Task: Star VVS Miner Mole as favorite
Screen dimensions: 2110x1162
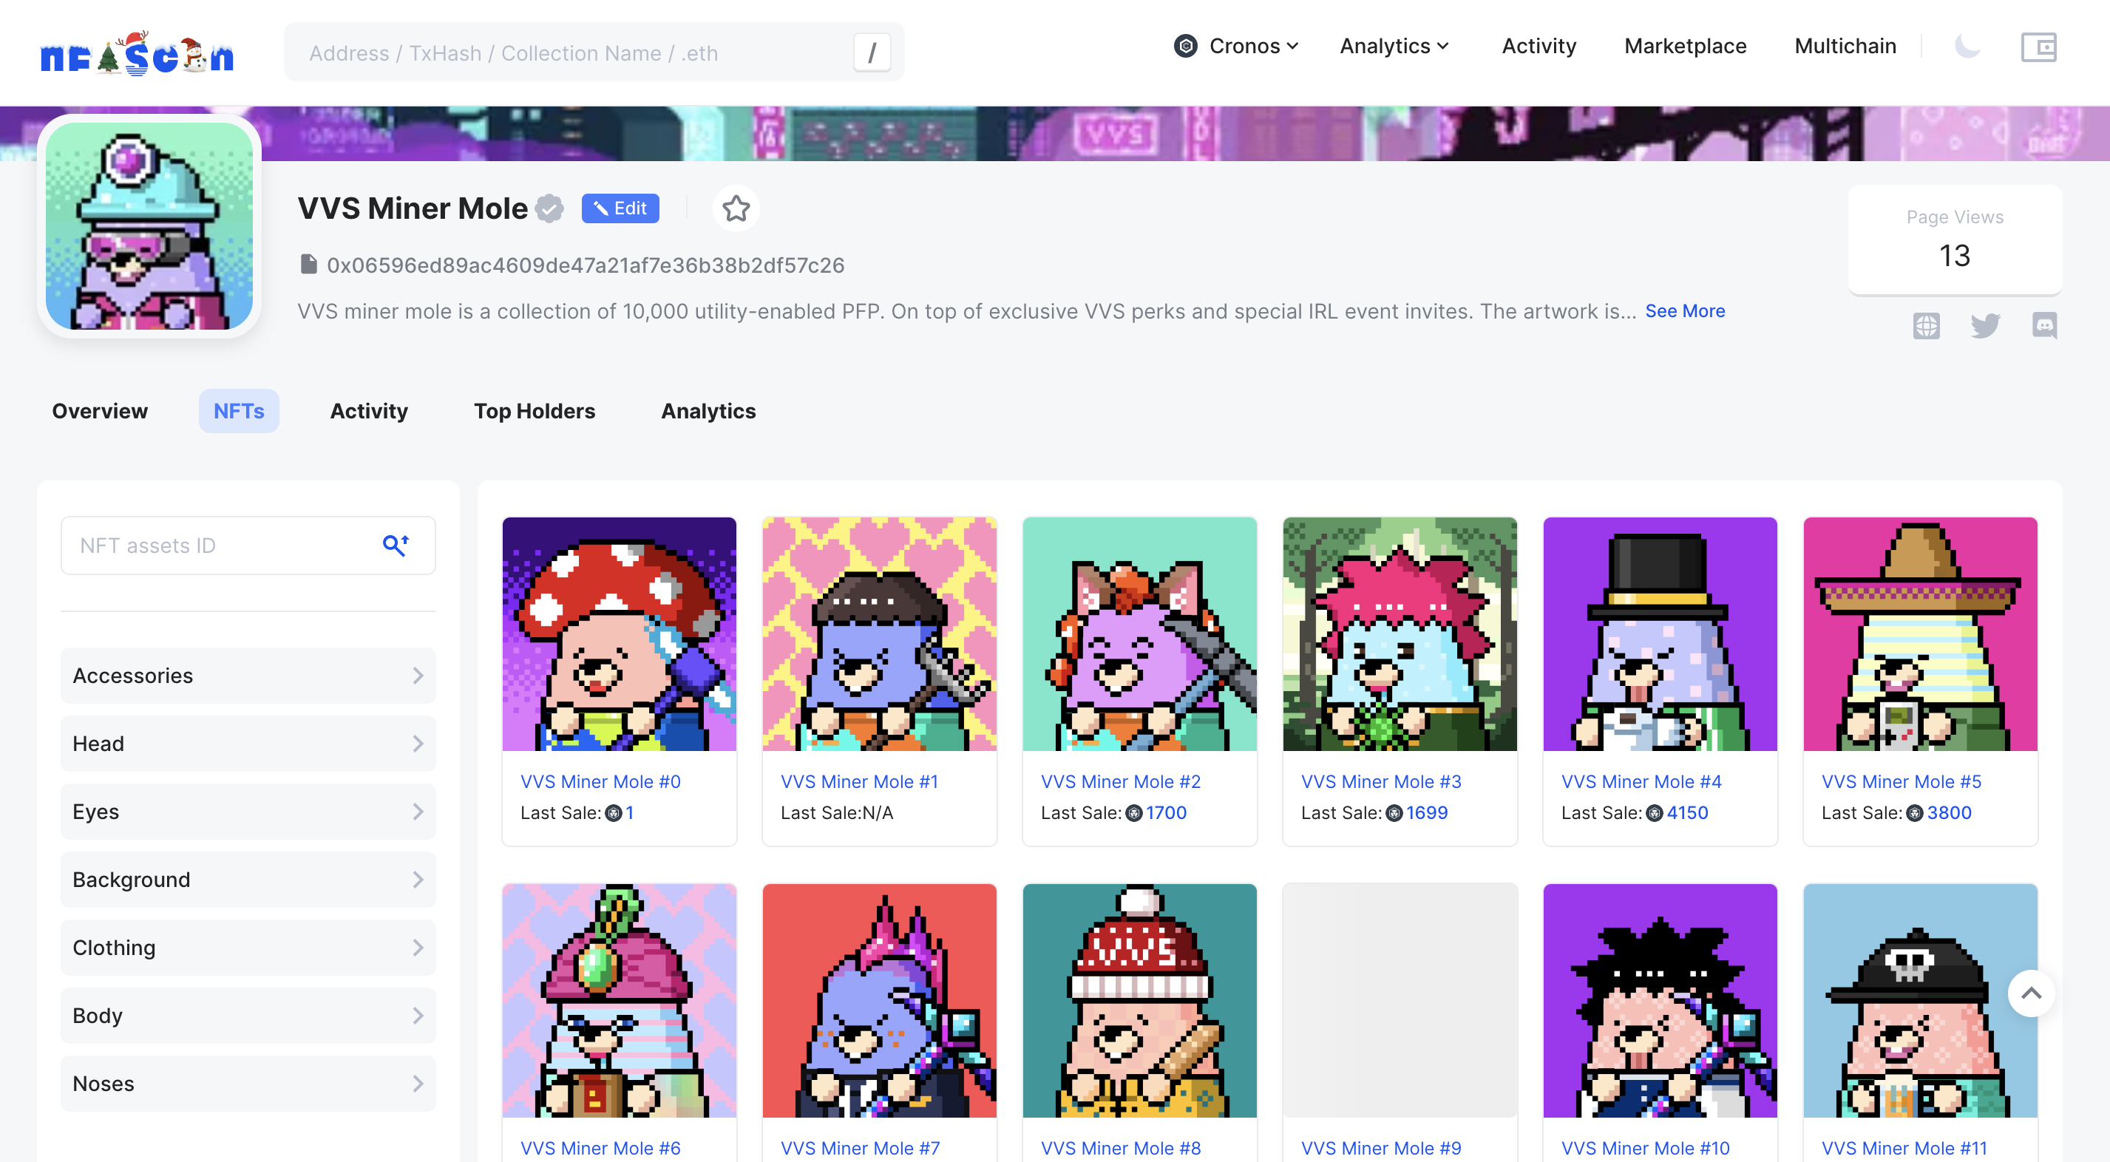Action: pyautogui.click(x=736, y=208)
